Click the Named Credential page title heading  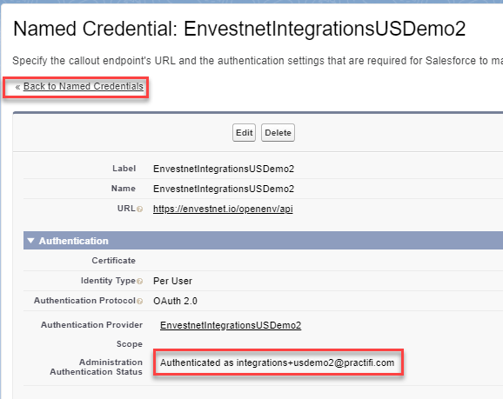pyautogui.click(x=239, y=29)
